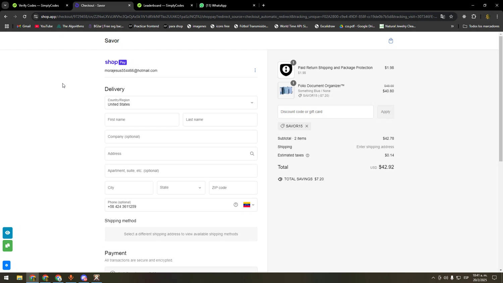
Task: Click the volume speaker tray icon
Action: (446, 278)
